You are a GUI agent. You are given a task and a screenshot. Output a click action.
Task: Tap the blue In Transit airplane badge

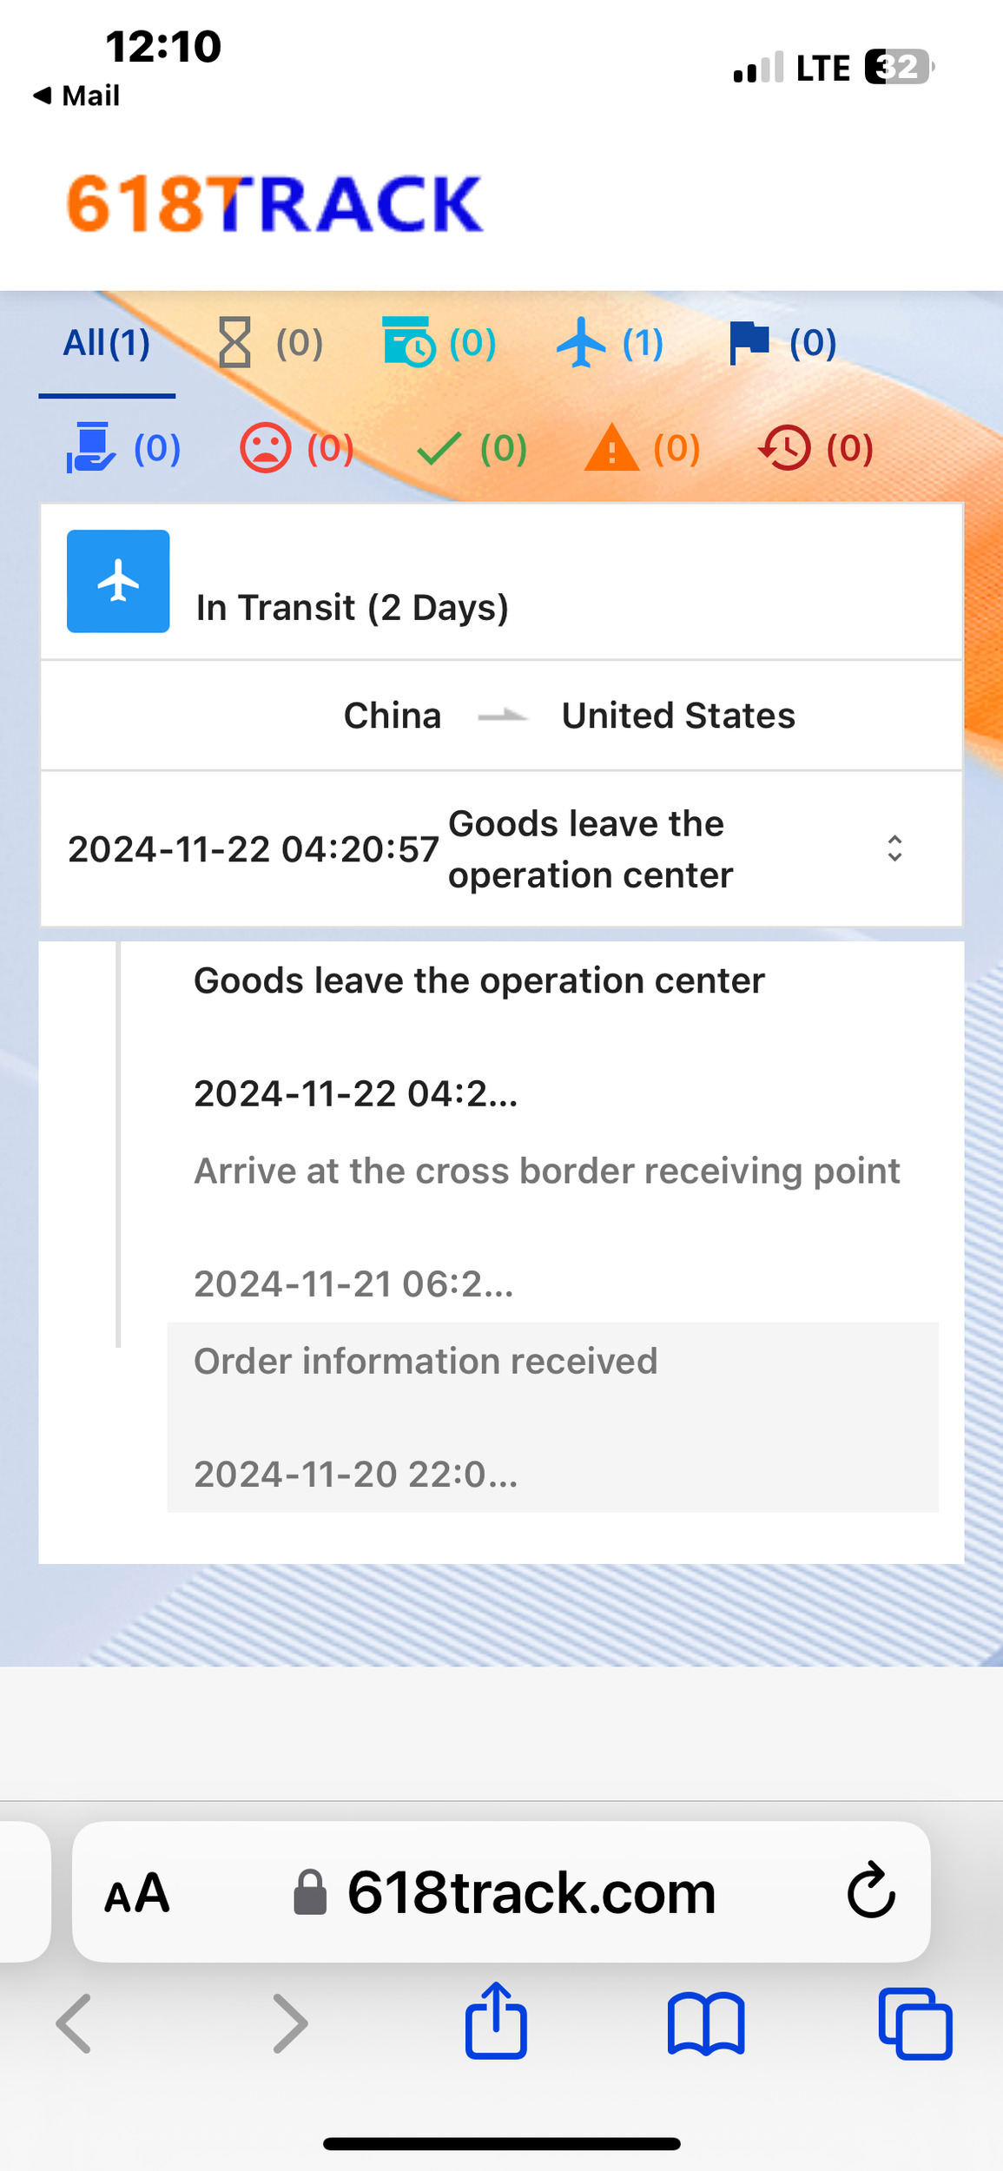pyautogui.click(x=118, y=581)
